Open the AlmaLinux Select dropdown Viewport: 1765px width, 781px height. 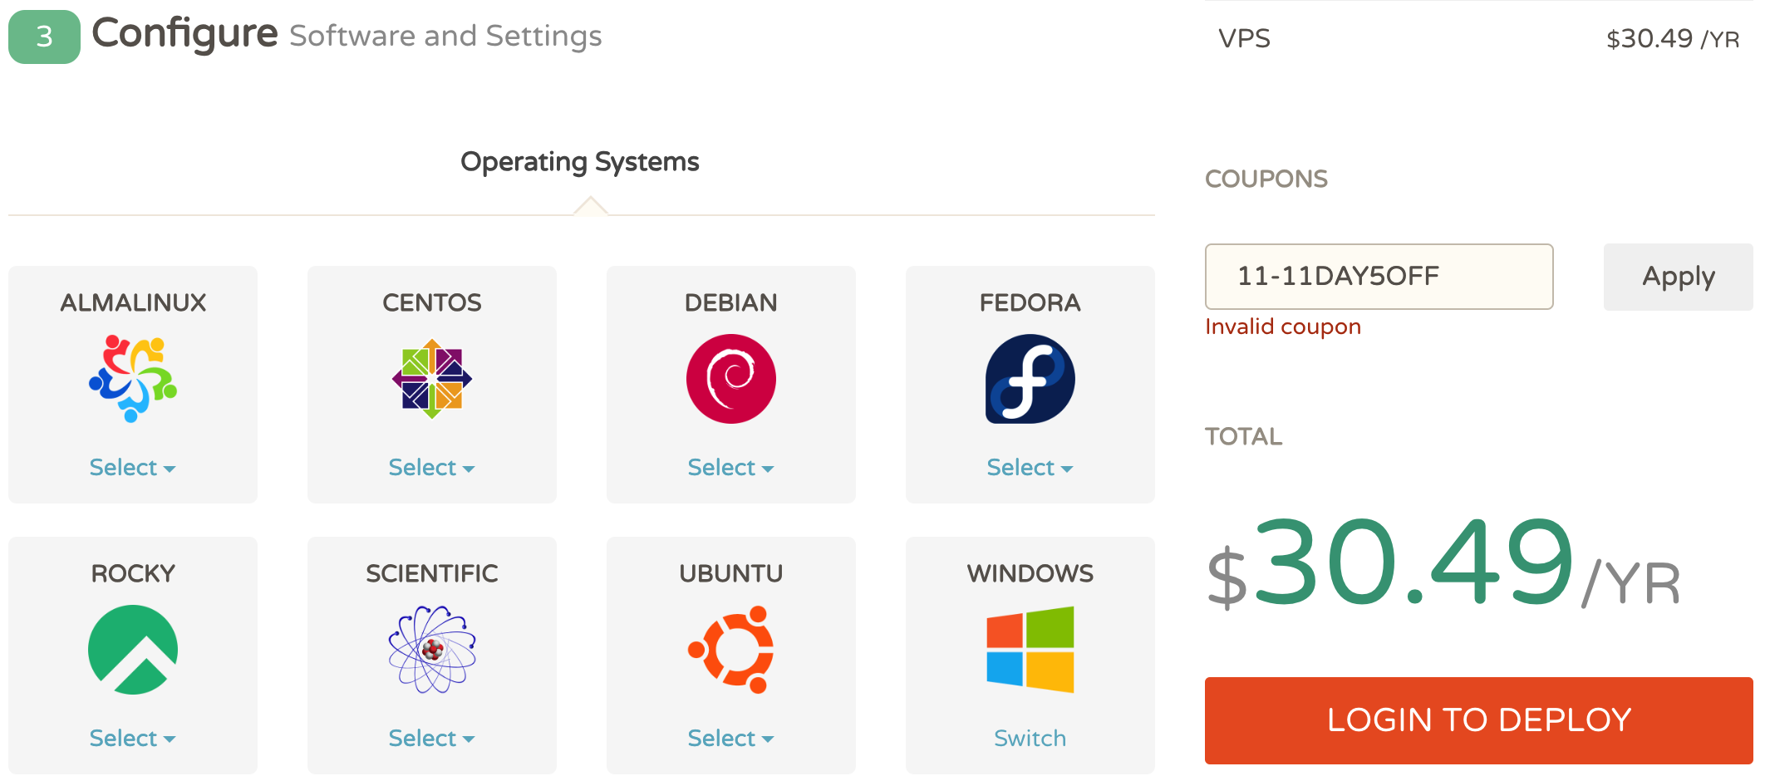[133, 468]
